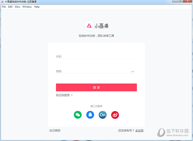Click the 去注册 register link
The height and width of the screenshot is (141, 193).
point(139,130)
